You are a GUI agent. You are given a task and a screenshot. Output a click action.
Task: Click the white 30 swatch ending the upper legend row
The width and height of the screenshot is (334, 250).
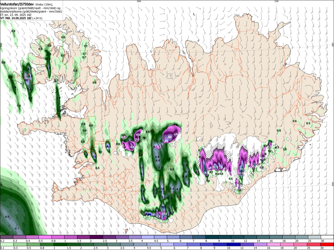(327, 237)
